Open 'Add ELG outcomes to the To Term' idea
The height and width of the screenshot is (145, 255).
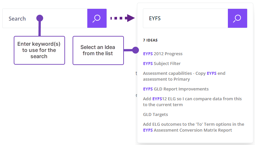[194, 127]
